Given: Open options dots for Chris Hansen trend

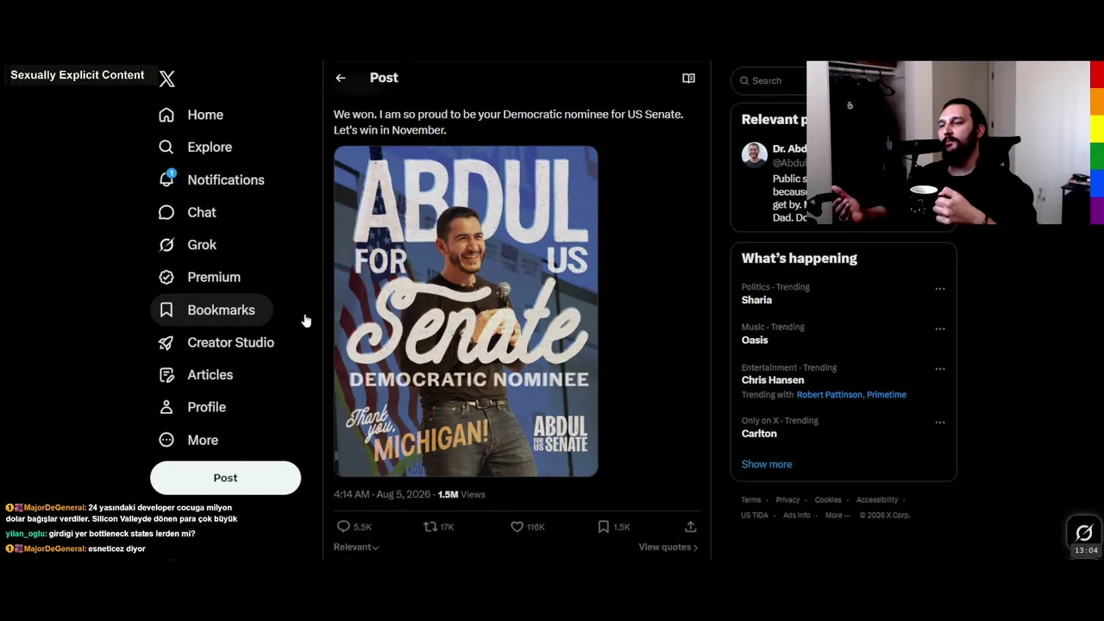Looking at the screenshot, I should pyautogui.click(x=940, y=369).
